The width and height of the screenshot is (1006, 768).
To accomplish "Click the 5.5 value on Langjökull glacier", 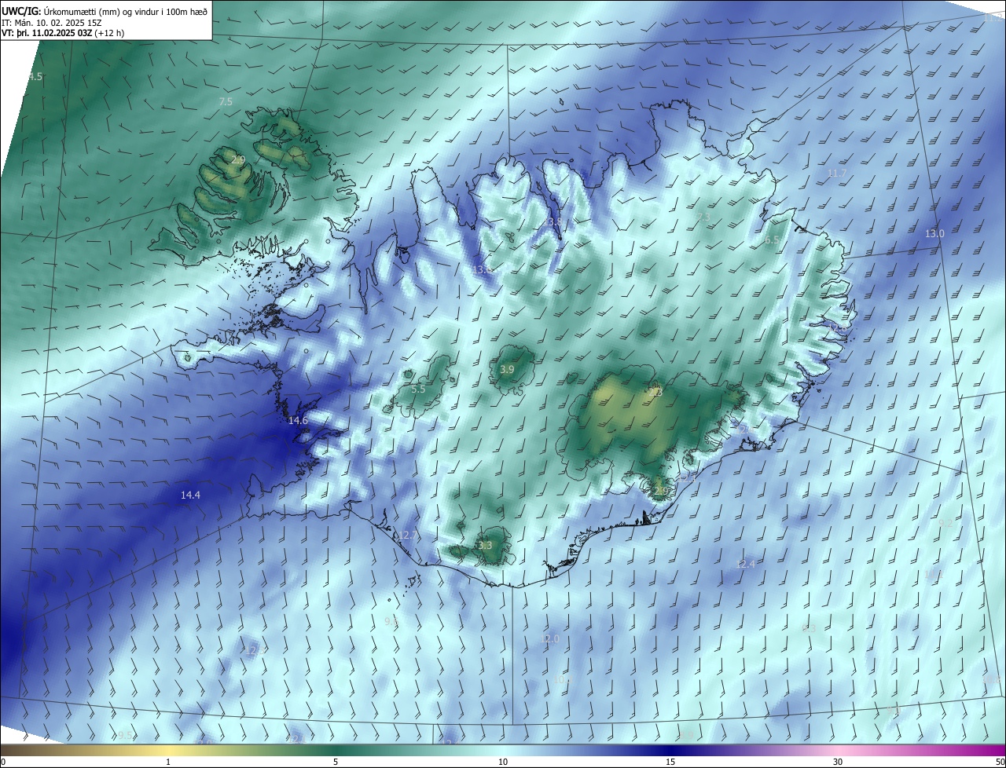I will 418,389.
